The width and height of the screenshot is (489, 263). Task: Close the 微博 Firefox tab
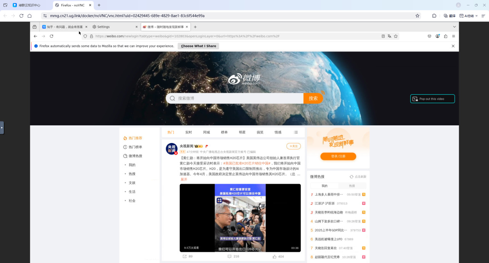coord(187,27)
